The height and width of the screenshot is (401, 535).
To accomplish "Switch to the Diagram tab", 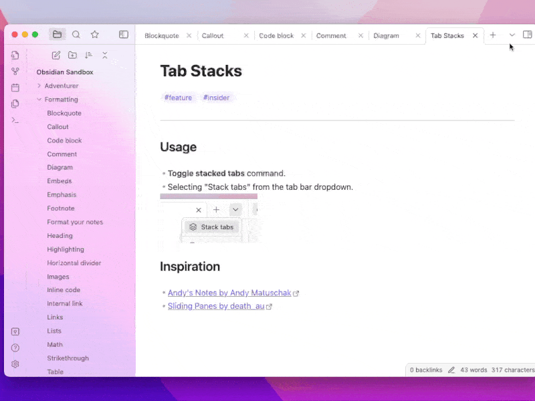I will pyautogui.click(x=386, y=36).
